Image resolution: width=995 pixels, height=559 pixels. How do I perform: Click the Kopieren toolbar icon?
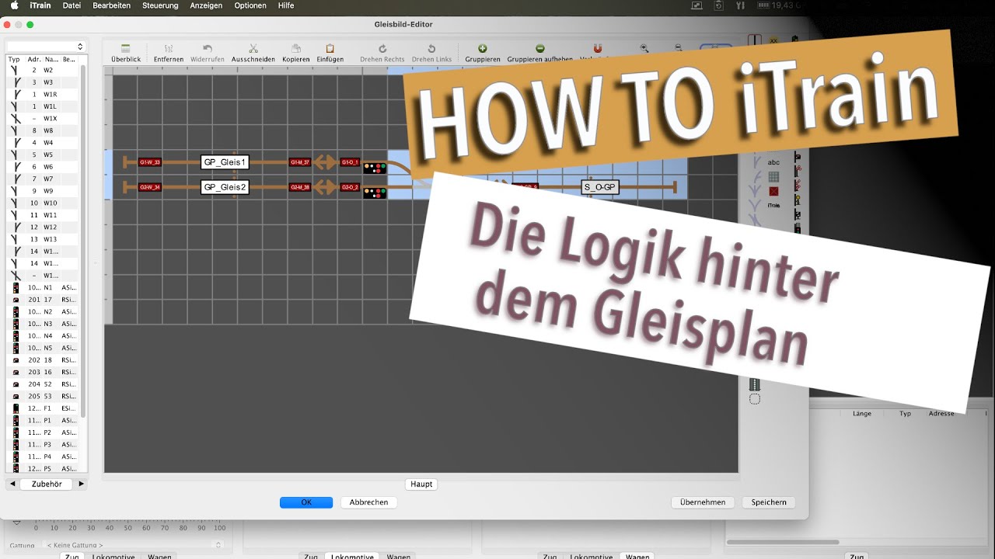point(296,48)
